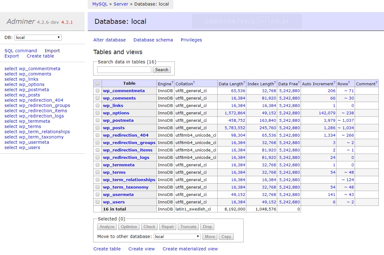The image size is (384, 255).
Task: Click the Data Free help question mark
Action: (x=299, y=83)
